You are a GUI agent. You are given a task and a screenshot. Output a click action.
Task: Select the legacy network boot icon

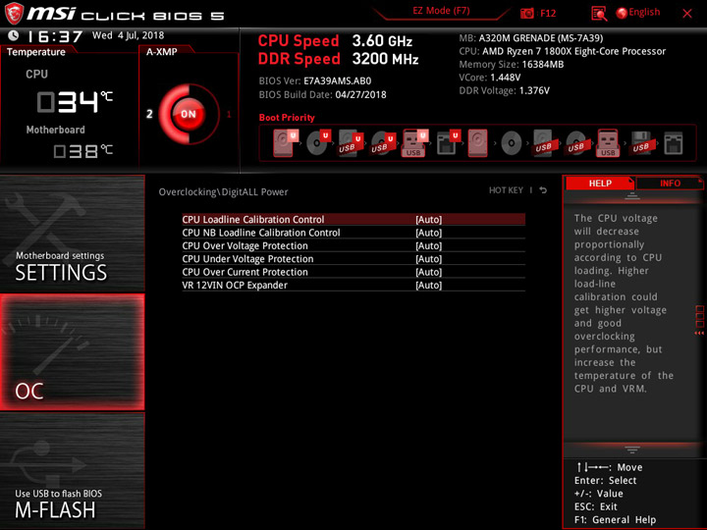[x=674, y=143]
